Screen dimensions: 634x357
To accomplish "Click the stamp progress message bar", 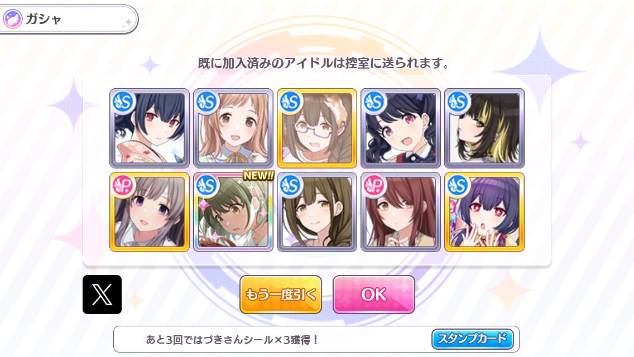I will 316,339.
